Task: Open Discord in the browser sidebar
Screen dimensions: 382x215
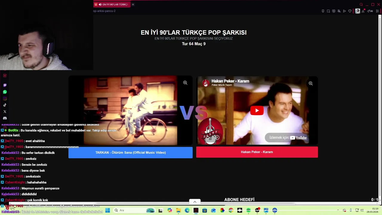Action: pyautogui.click(x=5, y=118)
